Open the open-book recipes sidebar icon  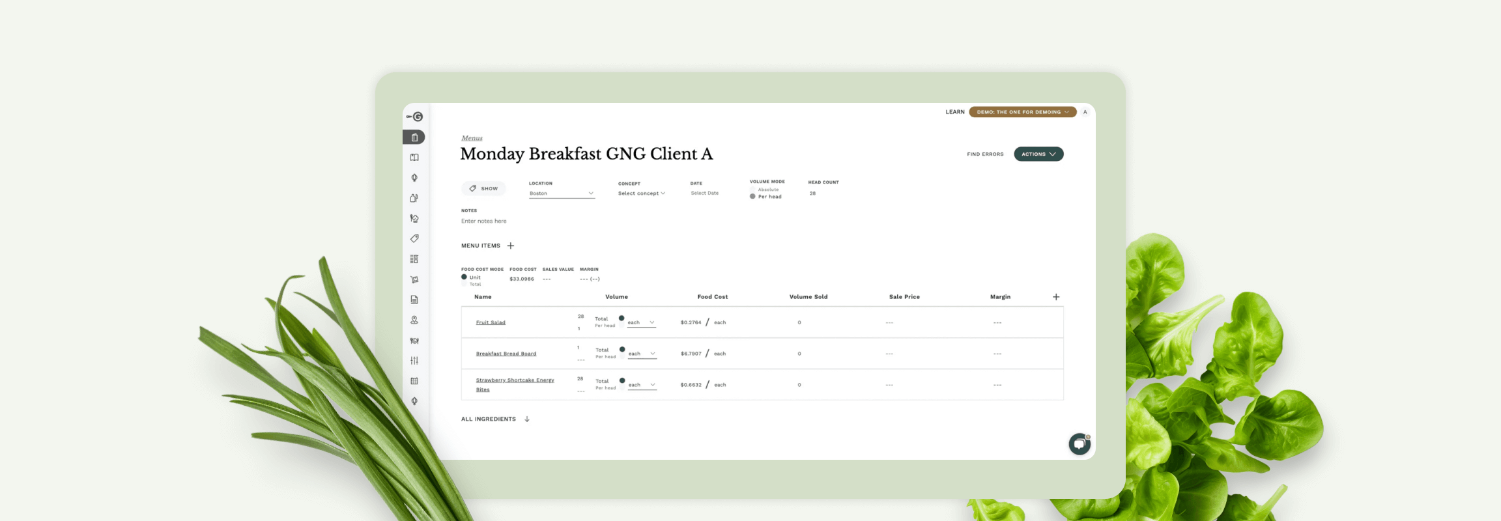coord(414,158)
